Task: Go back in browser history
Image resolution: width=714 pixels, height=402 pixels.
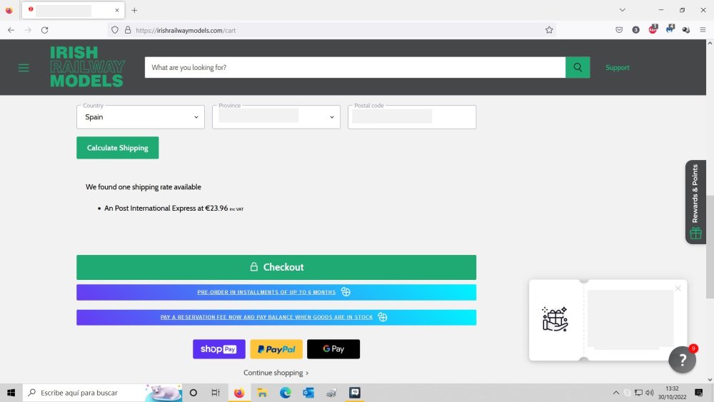Action: click(x=11, y=30)
